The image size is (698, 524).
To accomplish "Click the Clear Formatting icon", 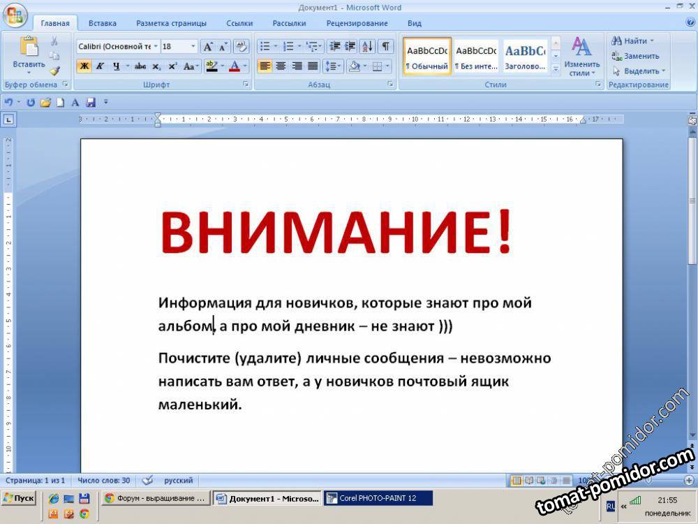I will click(242, 46).
